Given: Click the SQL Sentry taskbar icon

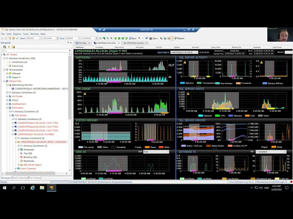Looking at the screenshot, I should click(x=52, y=188).
